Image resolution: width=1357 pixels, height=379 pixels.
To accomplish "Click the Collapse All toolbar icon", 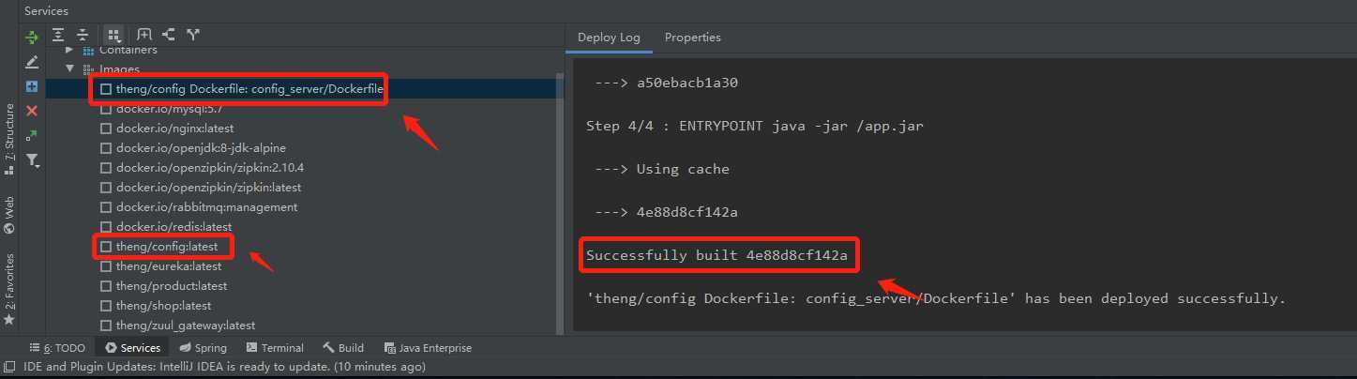I will click(x=83, y=35).
